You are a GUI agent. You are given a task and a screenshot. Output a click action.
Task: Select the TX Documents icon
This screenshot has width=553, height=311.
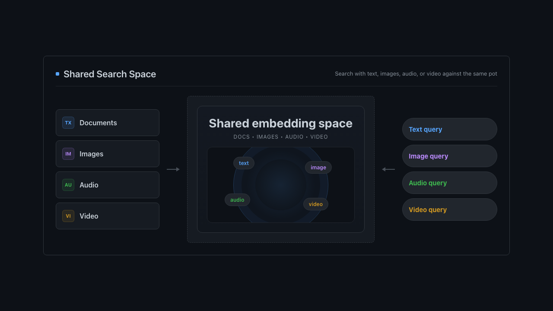[x=68, y=123]
